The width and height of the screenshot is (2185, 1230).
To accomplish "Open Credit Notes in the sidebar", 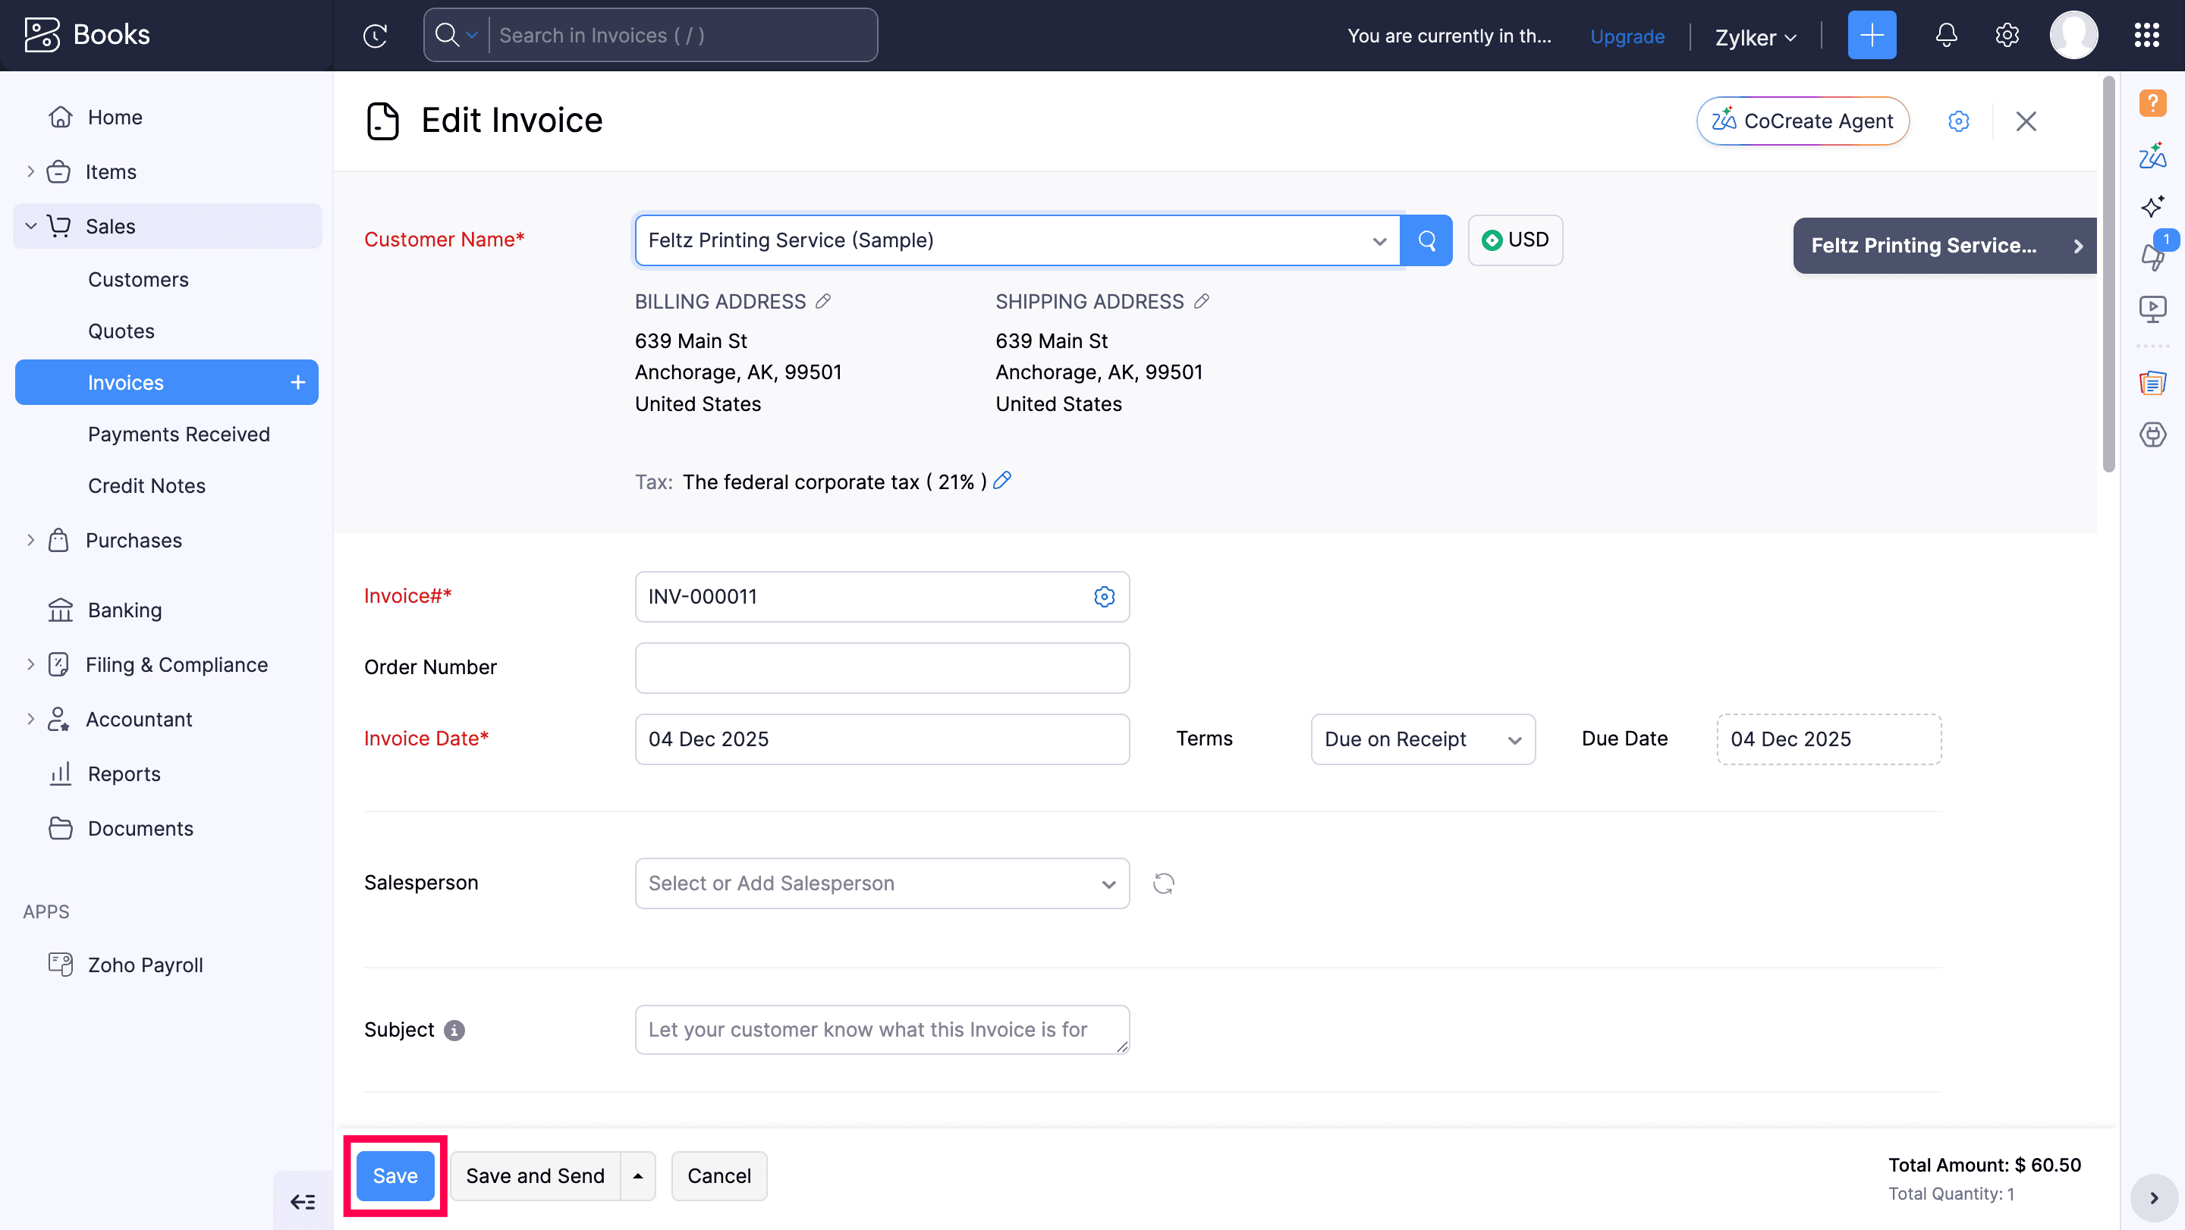I will (146, 486).
